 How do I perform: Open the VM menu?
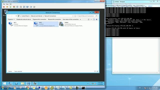click(x=10, y=4)
